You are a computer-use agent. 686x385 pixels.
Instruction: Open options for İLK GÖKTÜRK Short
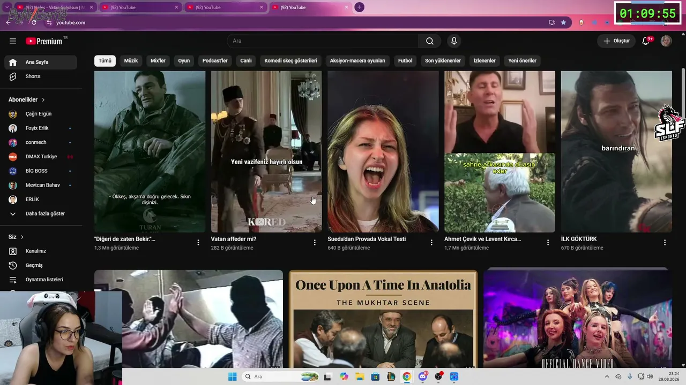click(x=665, y=243)
